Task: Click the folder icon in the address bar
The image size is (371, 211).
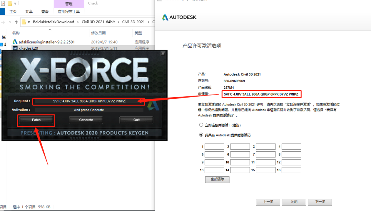Action: (24, 22)
